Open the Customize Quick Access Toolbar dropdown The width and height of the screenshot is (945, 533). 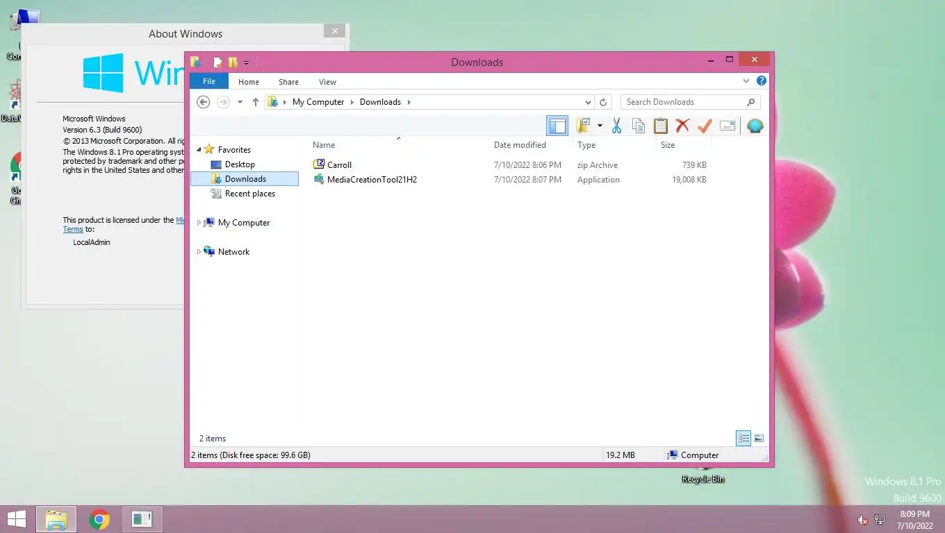point(246,63)
